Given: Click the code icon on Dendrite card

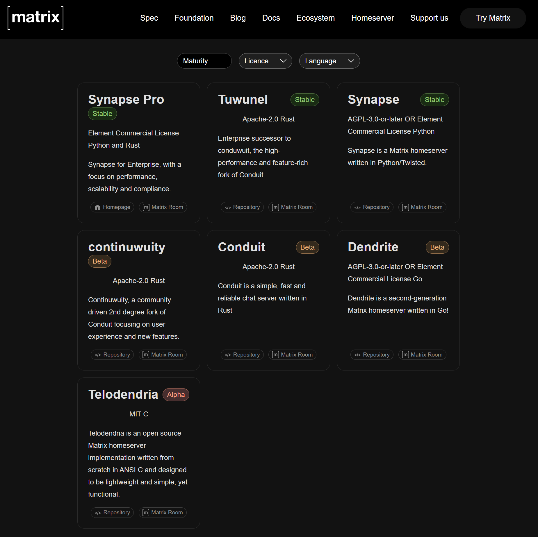Looking at the screenshot, I should (357, 355).
